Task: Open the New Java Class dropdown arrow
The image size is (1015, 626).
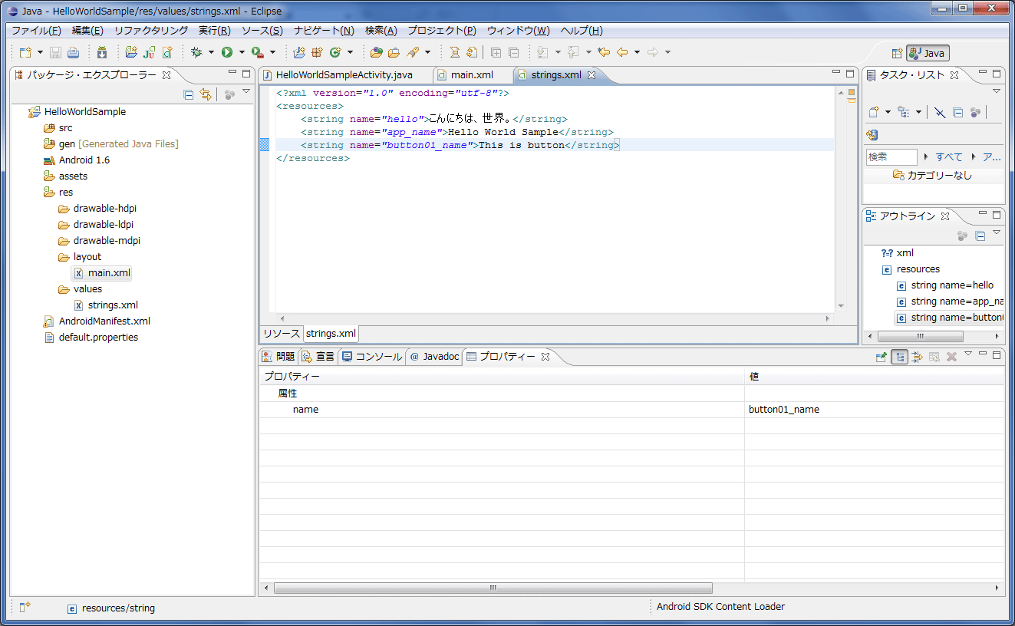Action: point(350,52)
